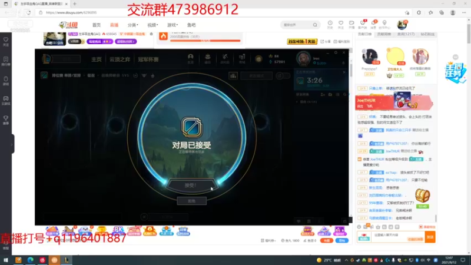The width and height of the screenshot is (471, 265).
Task: Switch to the 钻石粉丝 tab
Action: pyautogui.click(x=427, y=34)
